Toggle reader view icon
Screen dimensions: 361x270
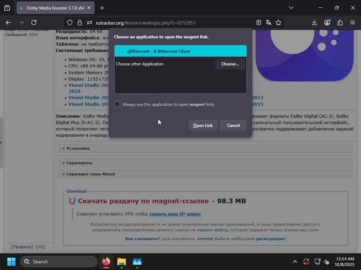point(258,22)
